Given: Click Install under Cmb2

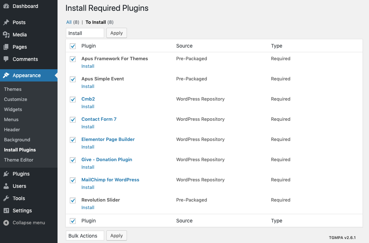Looking at the screenshot, I should pyautogui.click(x=88, y=106).
